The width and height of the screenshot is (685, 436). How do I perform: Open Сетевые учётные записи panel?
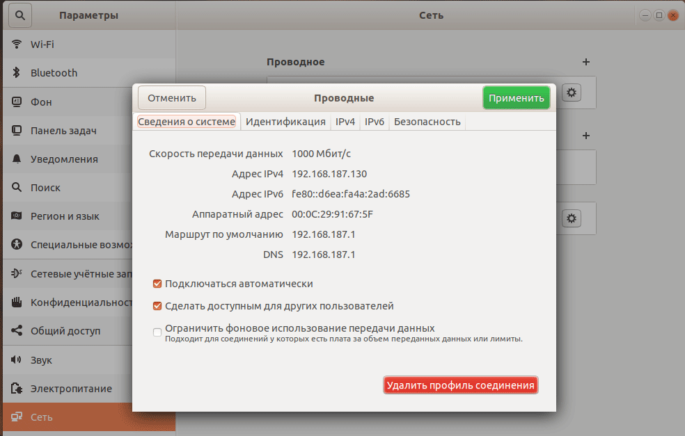pyautogui.click(x=68, y=274)
